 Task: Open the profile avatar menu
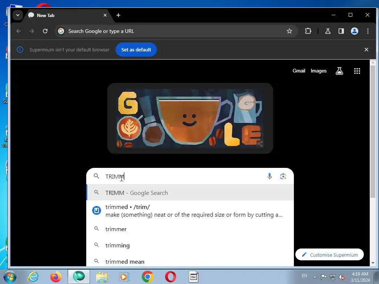[354, 31]
